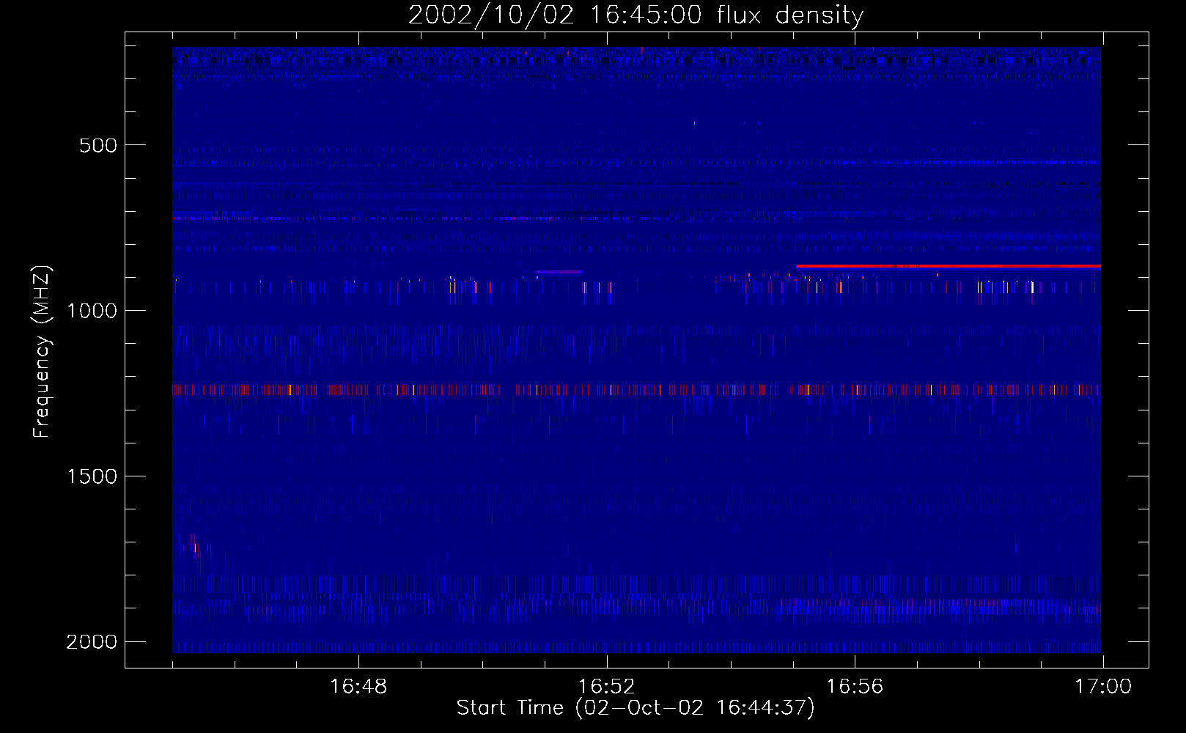Click the red striped band near 1240 MHz
The width and height of the screenshot is (1186, 733).
click(636, 390)
